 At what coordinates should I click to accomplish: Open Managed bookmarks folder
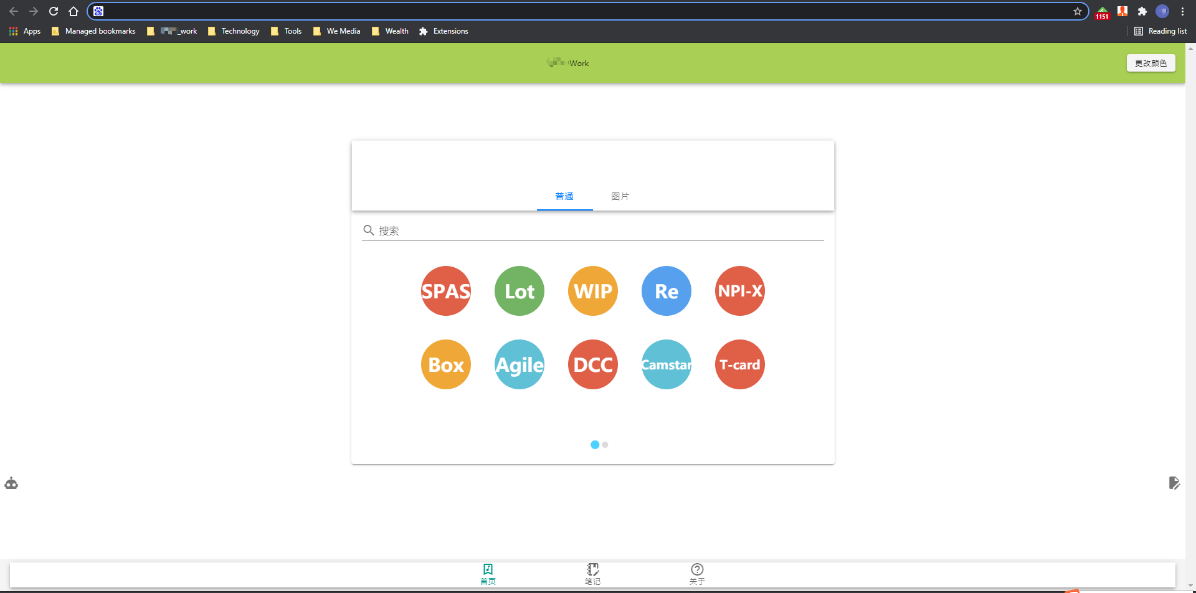[93, 31]
